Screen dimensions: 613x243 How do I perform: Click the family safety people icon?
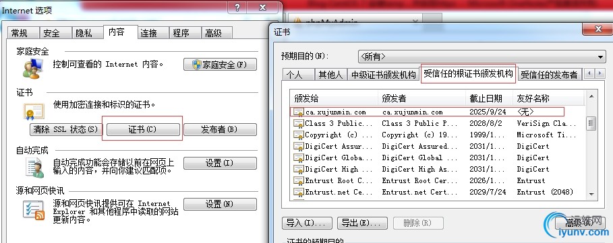pyautogui.click(x=33, y=69)
